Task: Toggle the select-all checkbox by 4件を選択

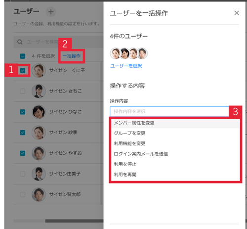Action: pos(23,56)
